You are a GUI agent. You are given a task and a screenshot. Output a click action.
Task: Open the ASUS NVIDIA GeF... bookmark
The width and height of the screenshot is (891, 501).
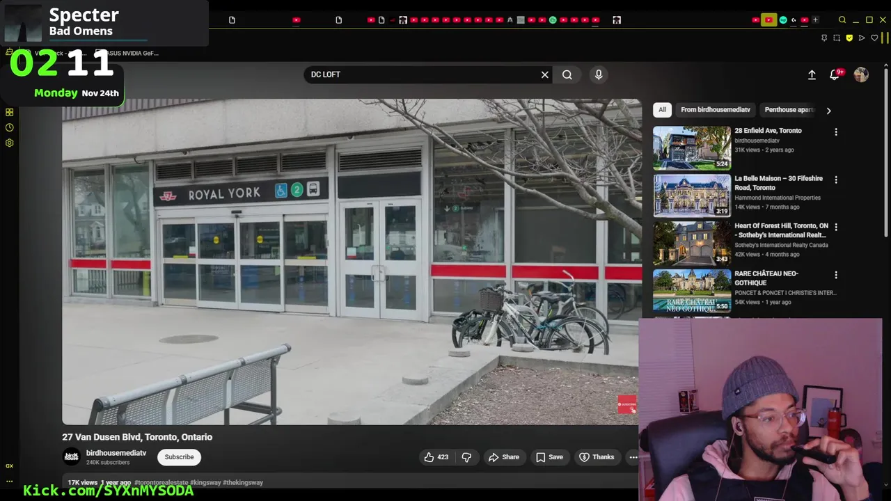(x=127, y=53)
